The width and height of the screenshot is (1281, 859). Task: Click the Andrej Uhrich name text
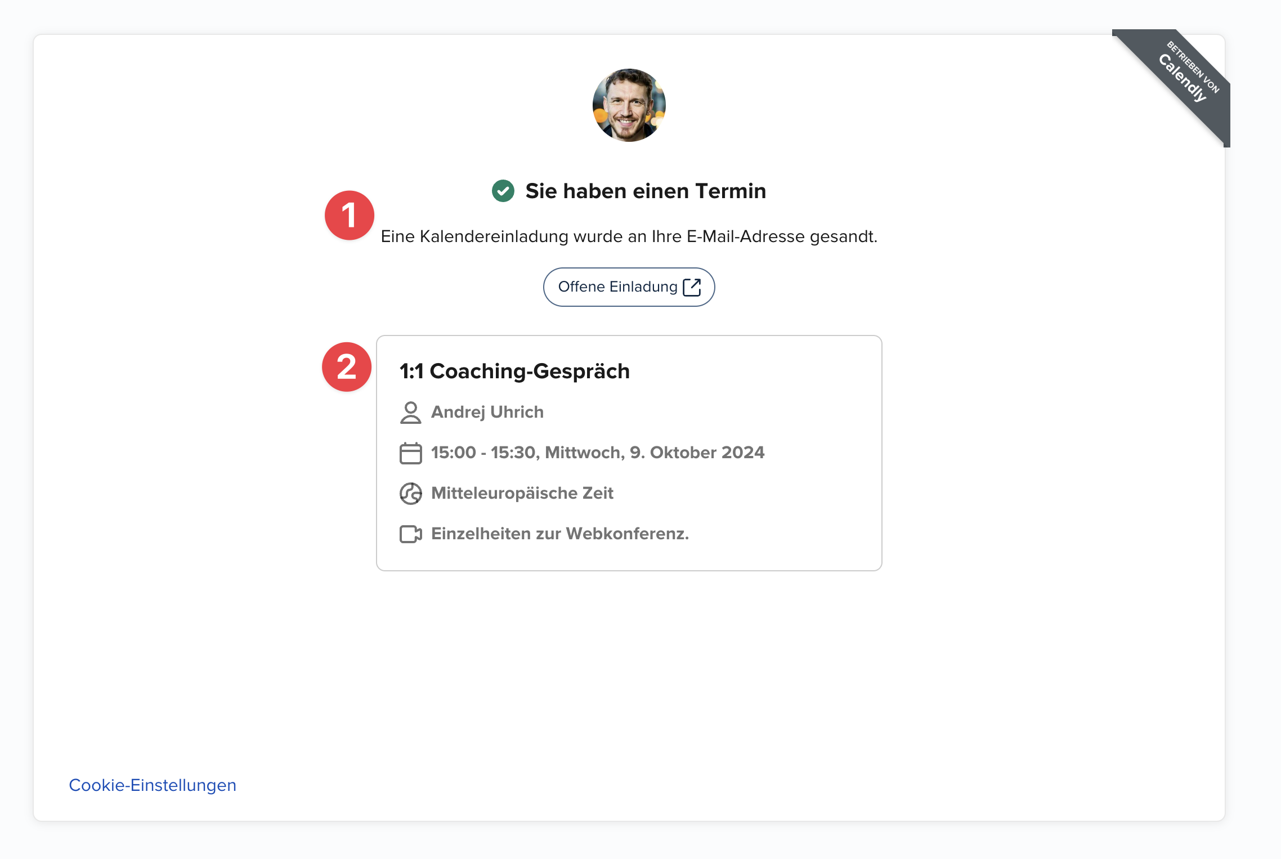(487, 412)
